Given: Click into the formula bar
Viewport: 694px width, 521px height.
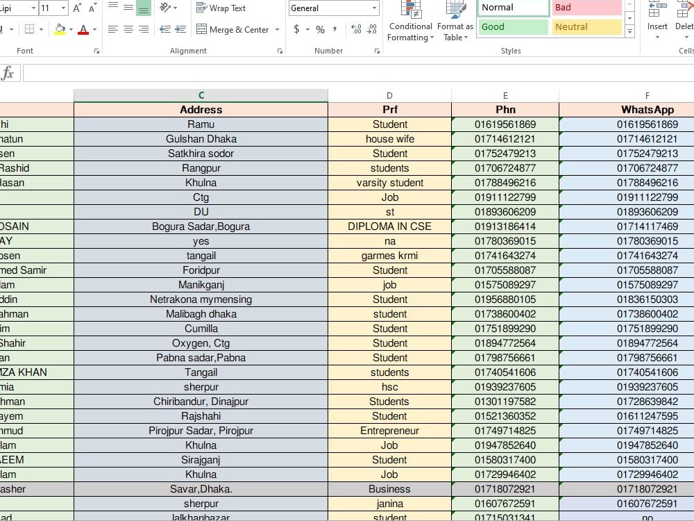Looking at the screenshot, I should 358,73.
